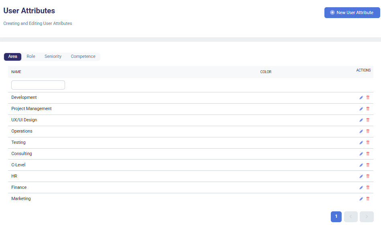Delete the Marketing attribute
381x225 pixels.
coord(368,199)
